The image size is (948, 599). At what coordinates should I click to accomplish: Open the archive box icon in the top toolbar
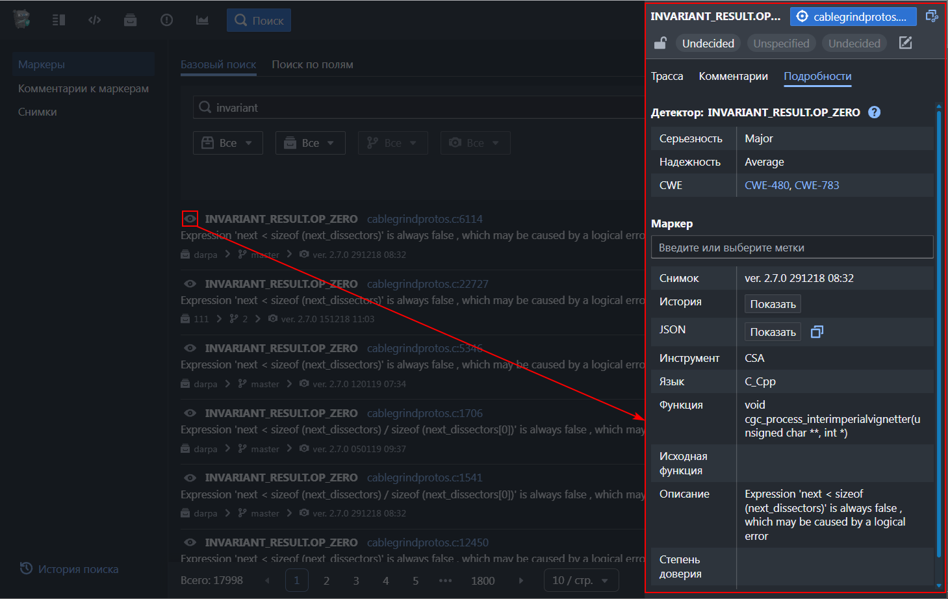click(131, 20)
